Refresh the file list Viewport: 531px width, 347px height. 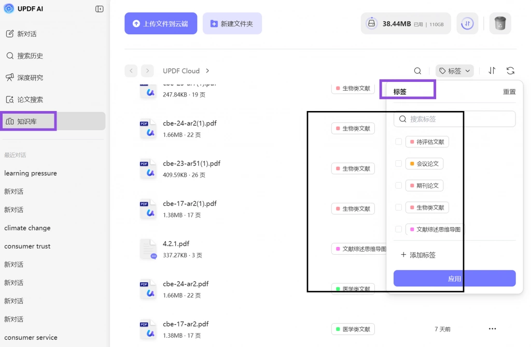coord(510,71)
